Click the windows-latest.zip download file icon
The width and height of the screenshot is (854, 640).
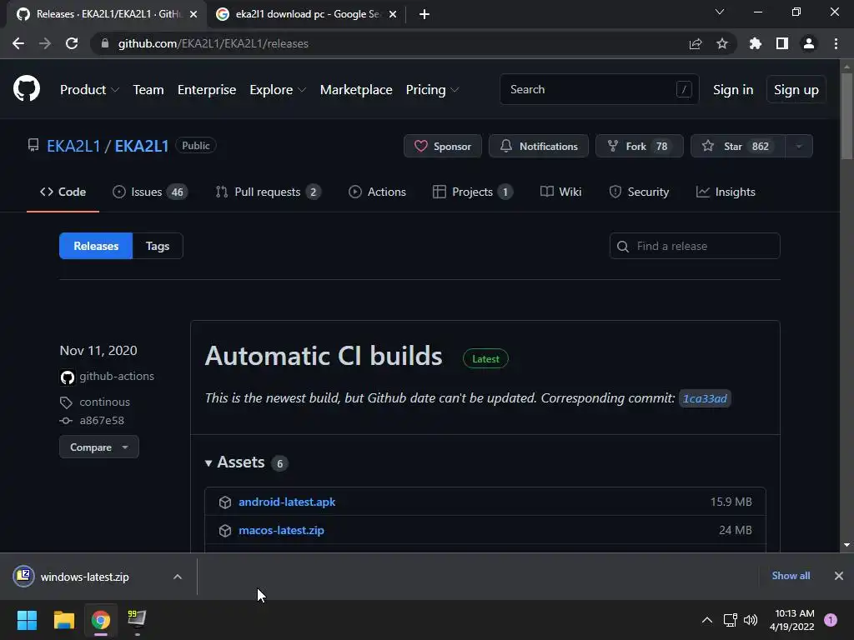[23, 576]
